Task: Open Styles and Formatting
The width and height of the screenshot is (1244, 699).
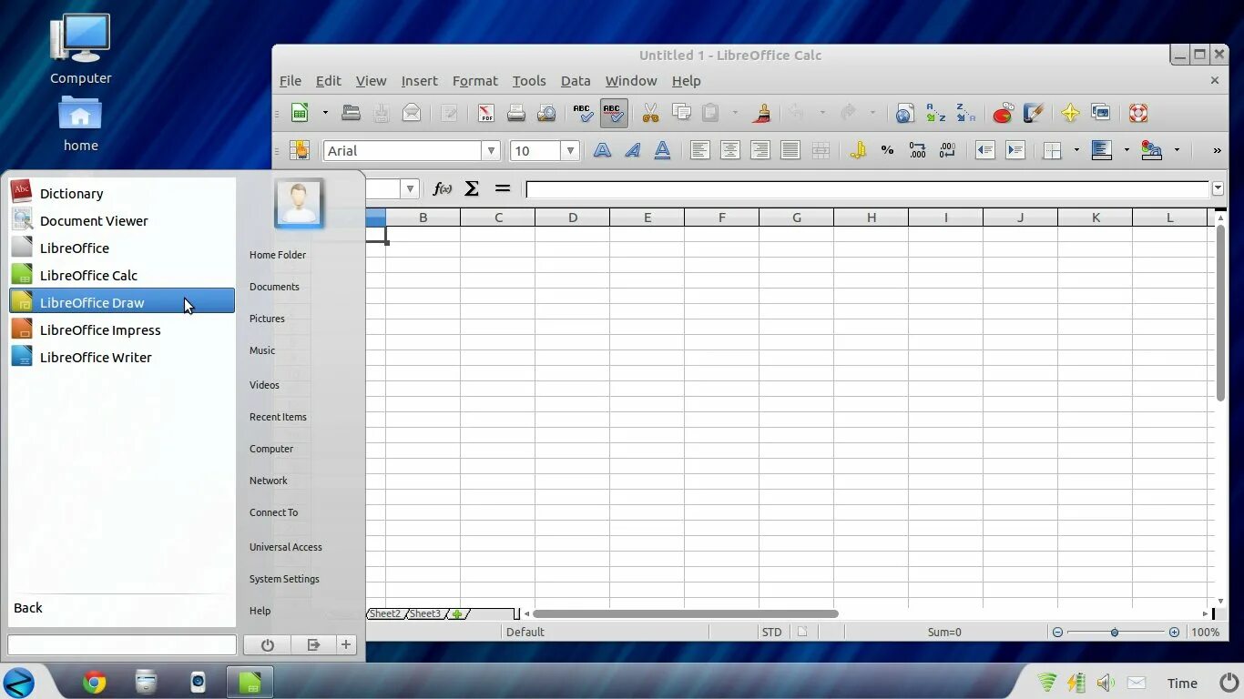Action: point(300,150)
